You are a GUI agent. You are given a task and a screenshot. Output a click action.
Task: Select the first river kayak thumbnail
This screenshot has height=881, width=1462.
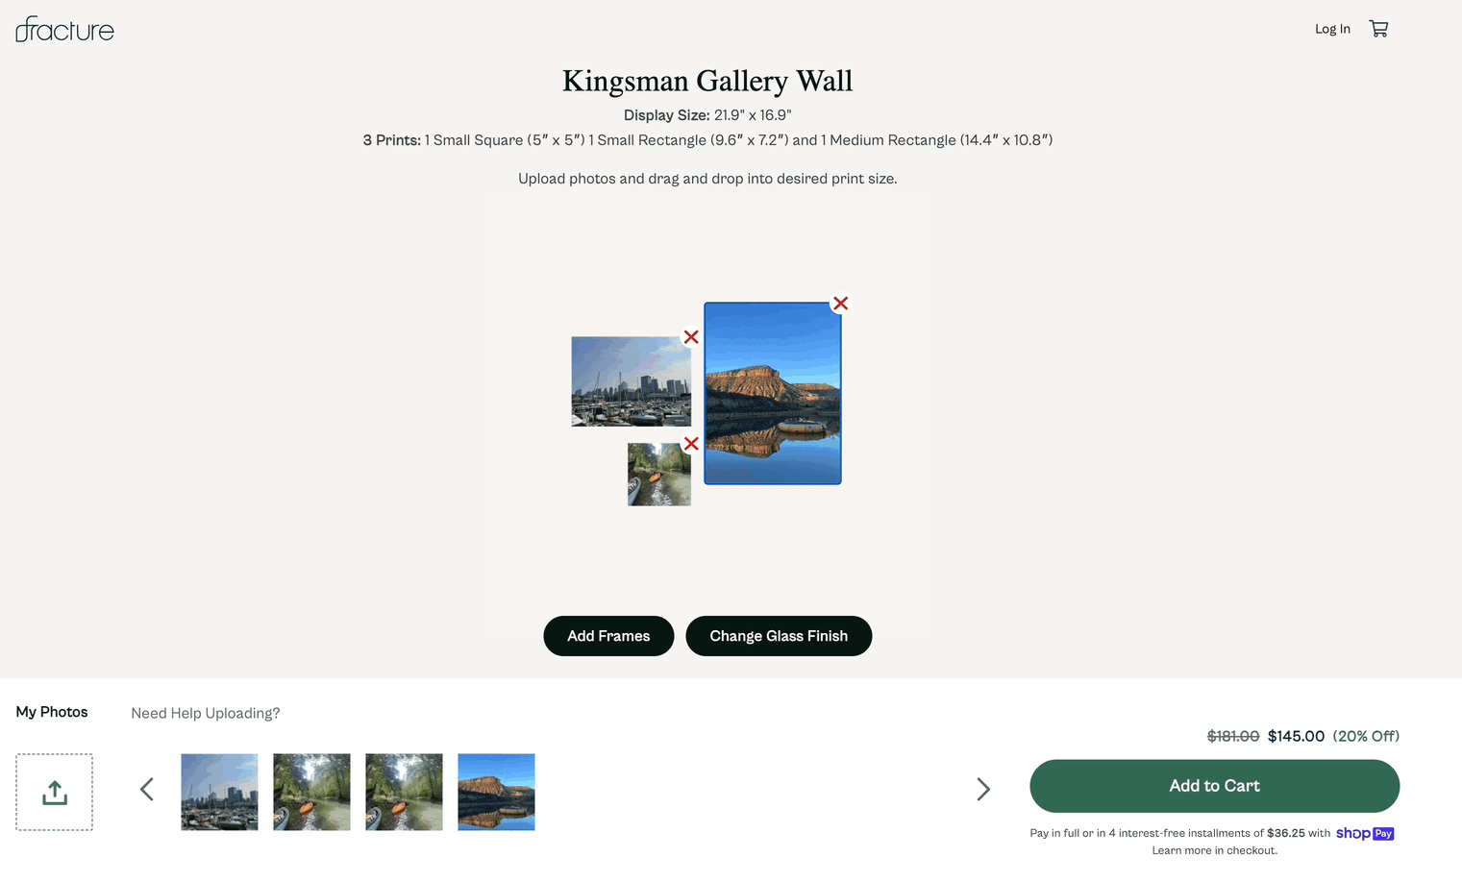point(311,792)
